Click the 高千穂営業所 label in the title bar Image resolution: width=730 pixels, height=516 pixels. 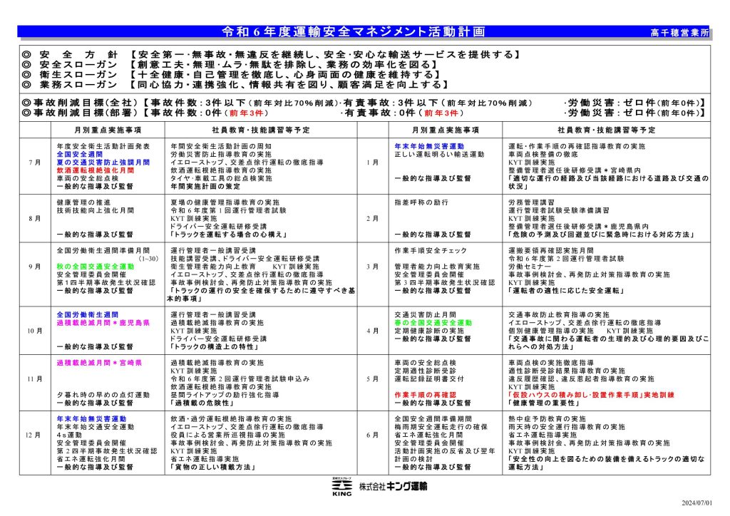679,33
